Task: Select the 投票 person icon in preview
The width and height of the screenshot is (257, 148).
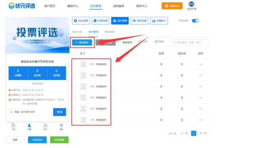Action: (x=29, y=126)
